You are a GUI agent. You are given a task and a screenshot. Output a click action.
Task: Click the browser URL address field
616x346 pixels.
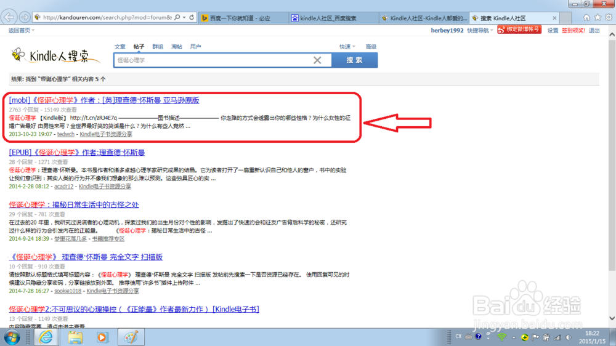click(107, 17)
